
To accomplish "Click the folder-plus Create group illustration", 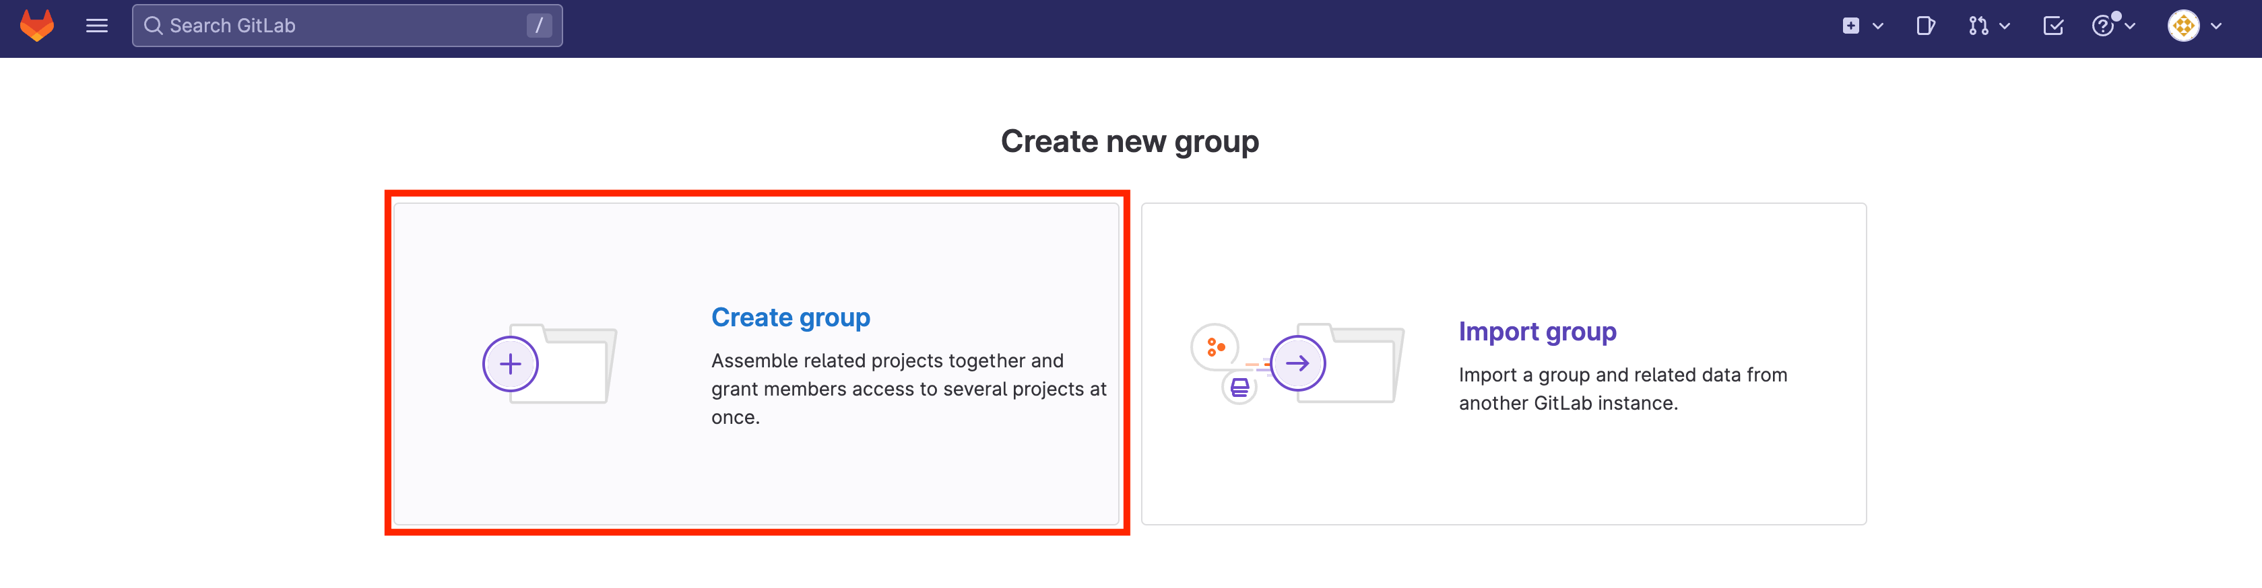I will (550, 363).
